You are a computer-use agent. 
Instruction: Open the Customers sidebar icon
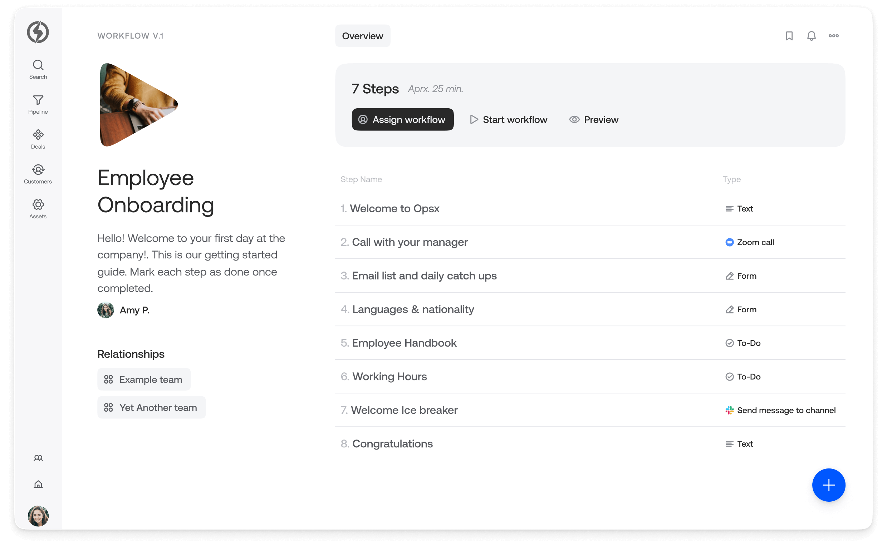point(38,174)
